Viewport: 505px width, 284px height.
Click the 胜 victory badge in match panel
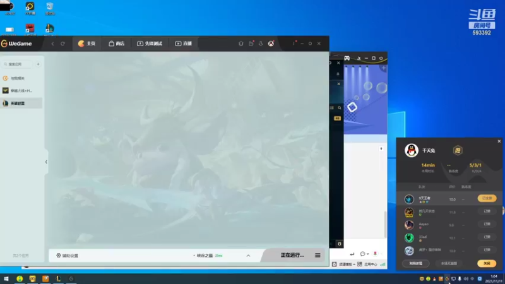[x=458, y=150]
